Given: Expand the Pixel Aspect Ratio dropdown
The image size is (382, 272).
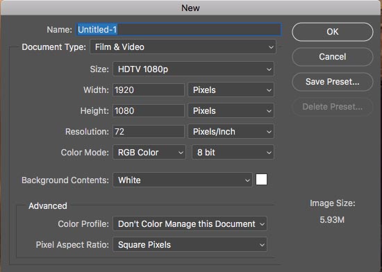Looking at the screenshot, I should [x=190, y=244].
